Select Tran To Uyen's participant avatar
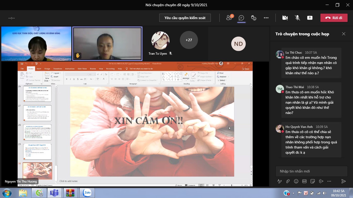 (160, 40)
